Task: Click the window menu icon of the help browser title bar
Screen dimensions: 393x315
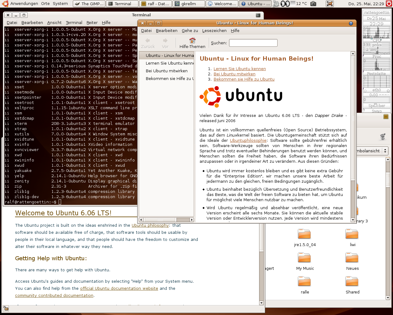Action: [351, 23]
